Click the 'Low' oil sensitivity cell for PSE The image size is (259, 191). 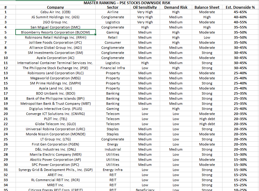[145, 68]
